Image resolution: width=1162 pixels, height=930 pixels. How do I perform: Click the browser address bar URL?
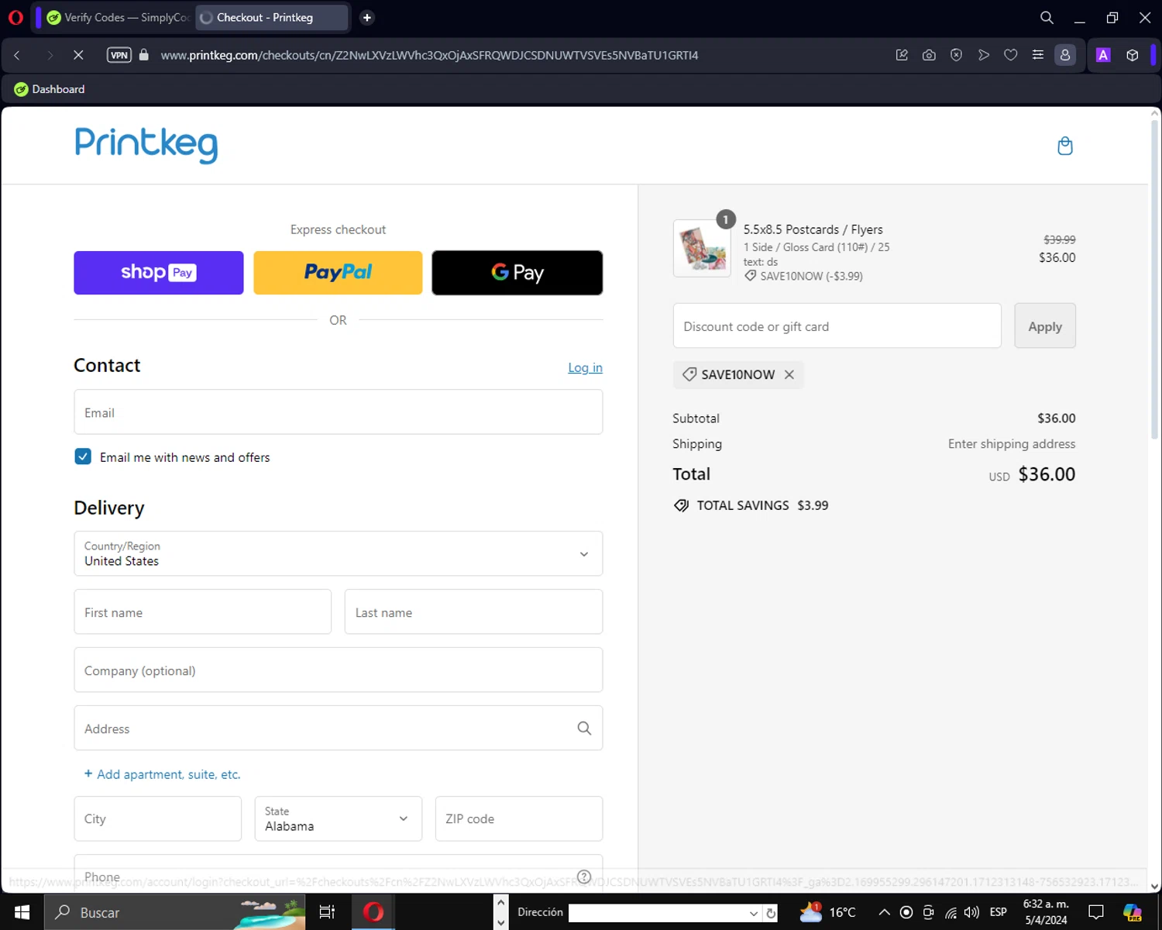(429, 55)
